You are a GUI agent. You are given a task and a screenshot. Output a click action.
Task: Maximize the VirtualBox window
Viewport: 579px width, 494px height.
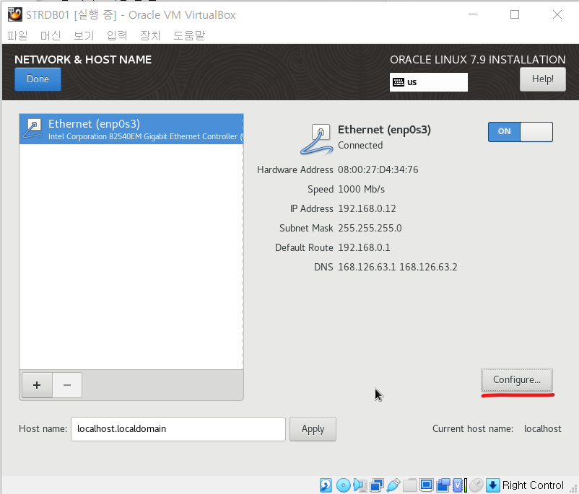click(x=514, y=14)
